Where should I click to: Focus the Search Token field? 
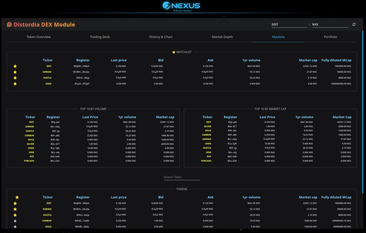[182, 177]
